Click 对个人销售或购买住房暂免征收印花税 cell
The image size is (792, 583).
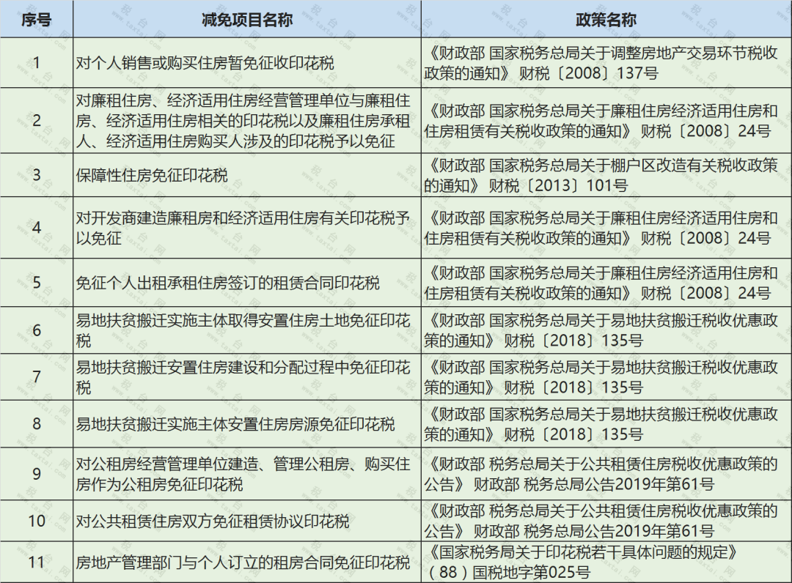click(247, 63)
